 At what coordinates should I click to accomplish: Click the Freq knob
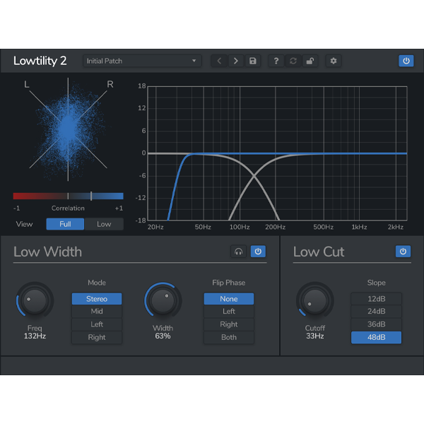(x=35, y=300)
